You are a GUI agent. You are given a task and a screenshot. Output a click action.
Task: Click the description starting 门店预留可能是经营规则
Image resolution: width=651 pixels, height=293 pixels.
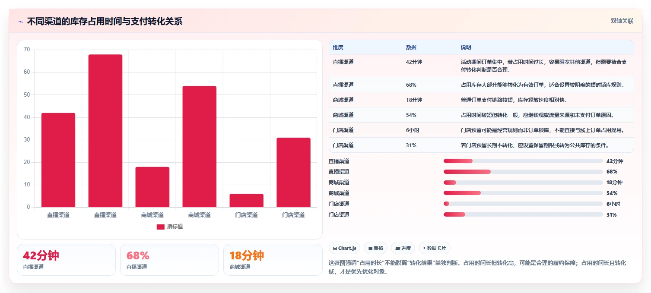543,130
